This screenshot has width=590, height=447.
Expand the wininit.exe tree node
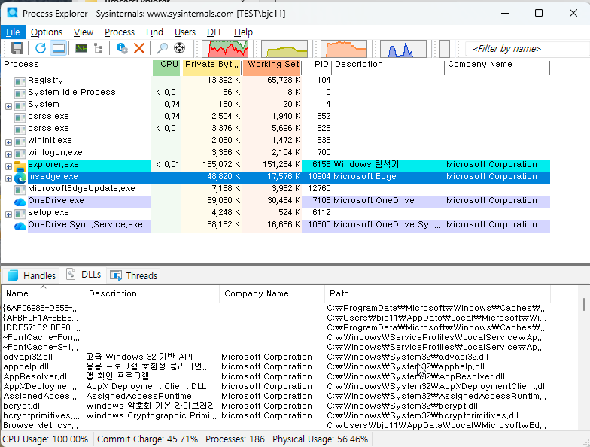[8, 141]
